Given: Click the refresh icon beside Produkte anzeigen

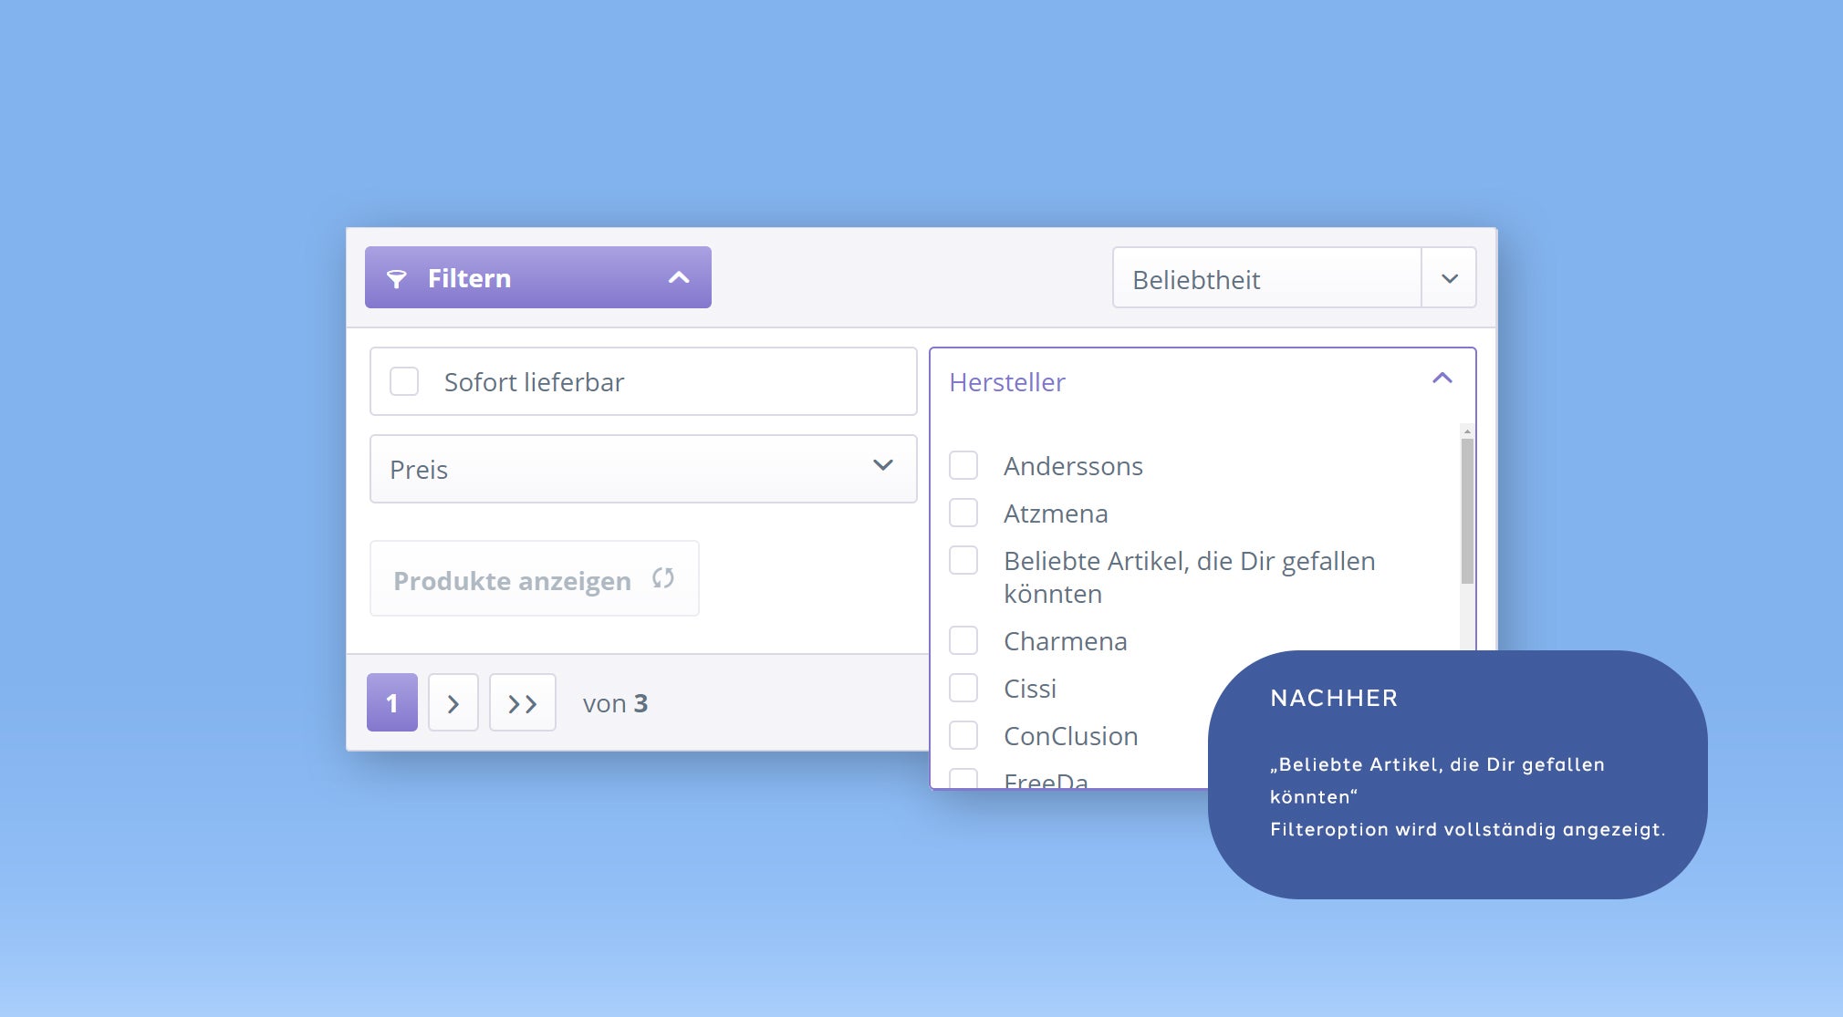Looking at the screenshot, I should pyautogui.click(x=663, y=577).
